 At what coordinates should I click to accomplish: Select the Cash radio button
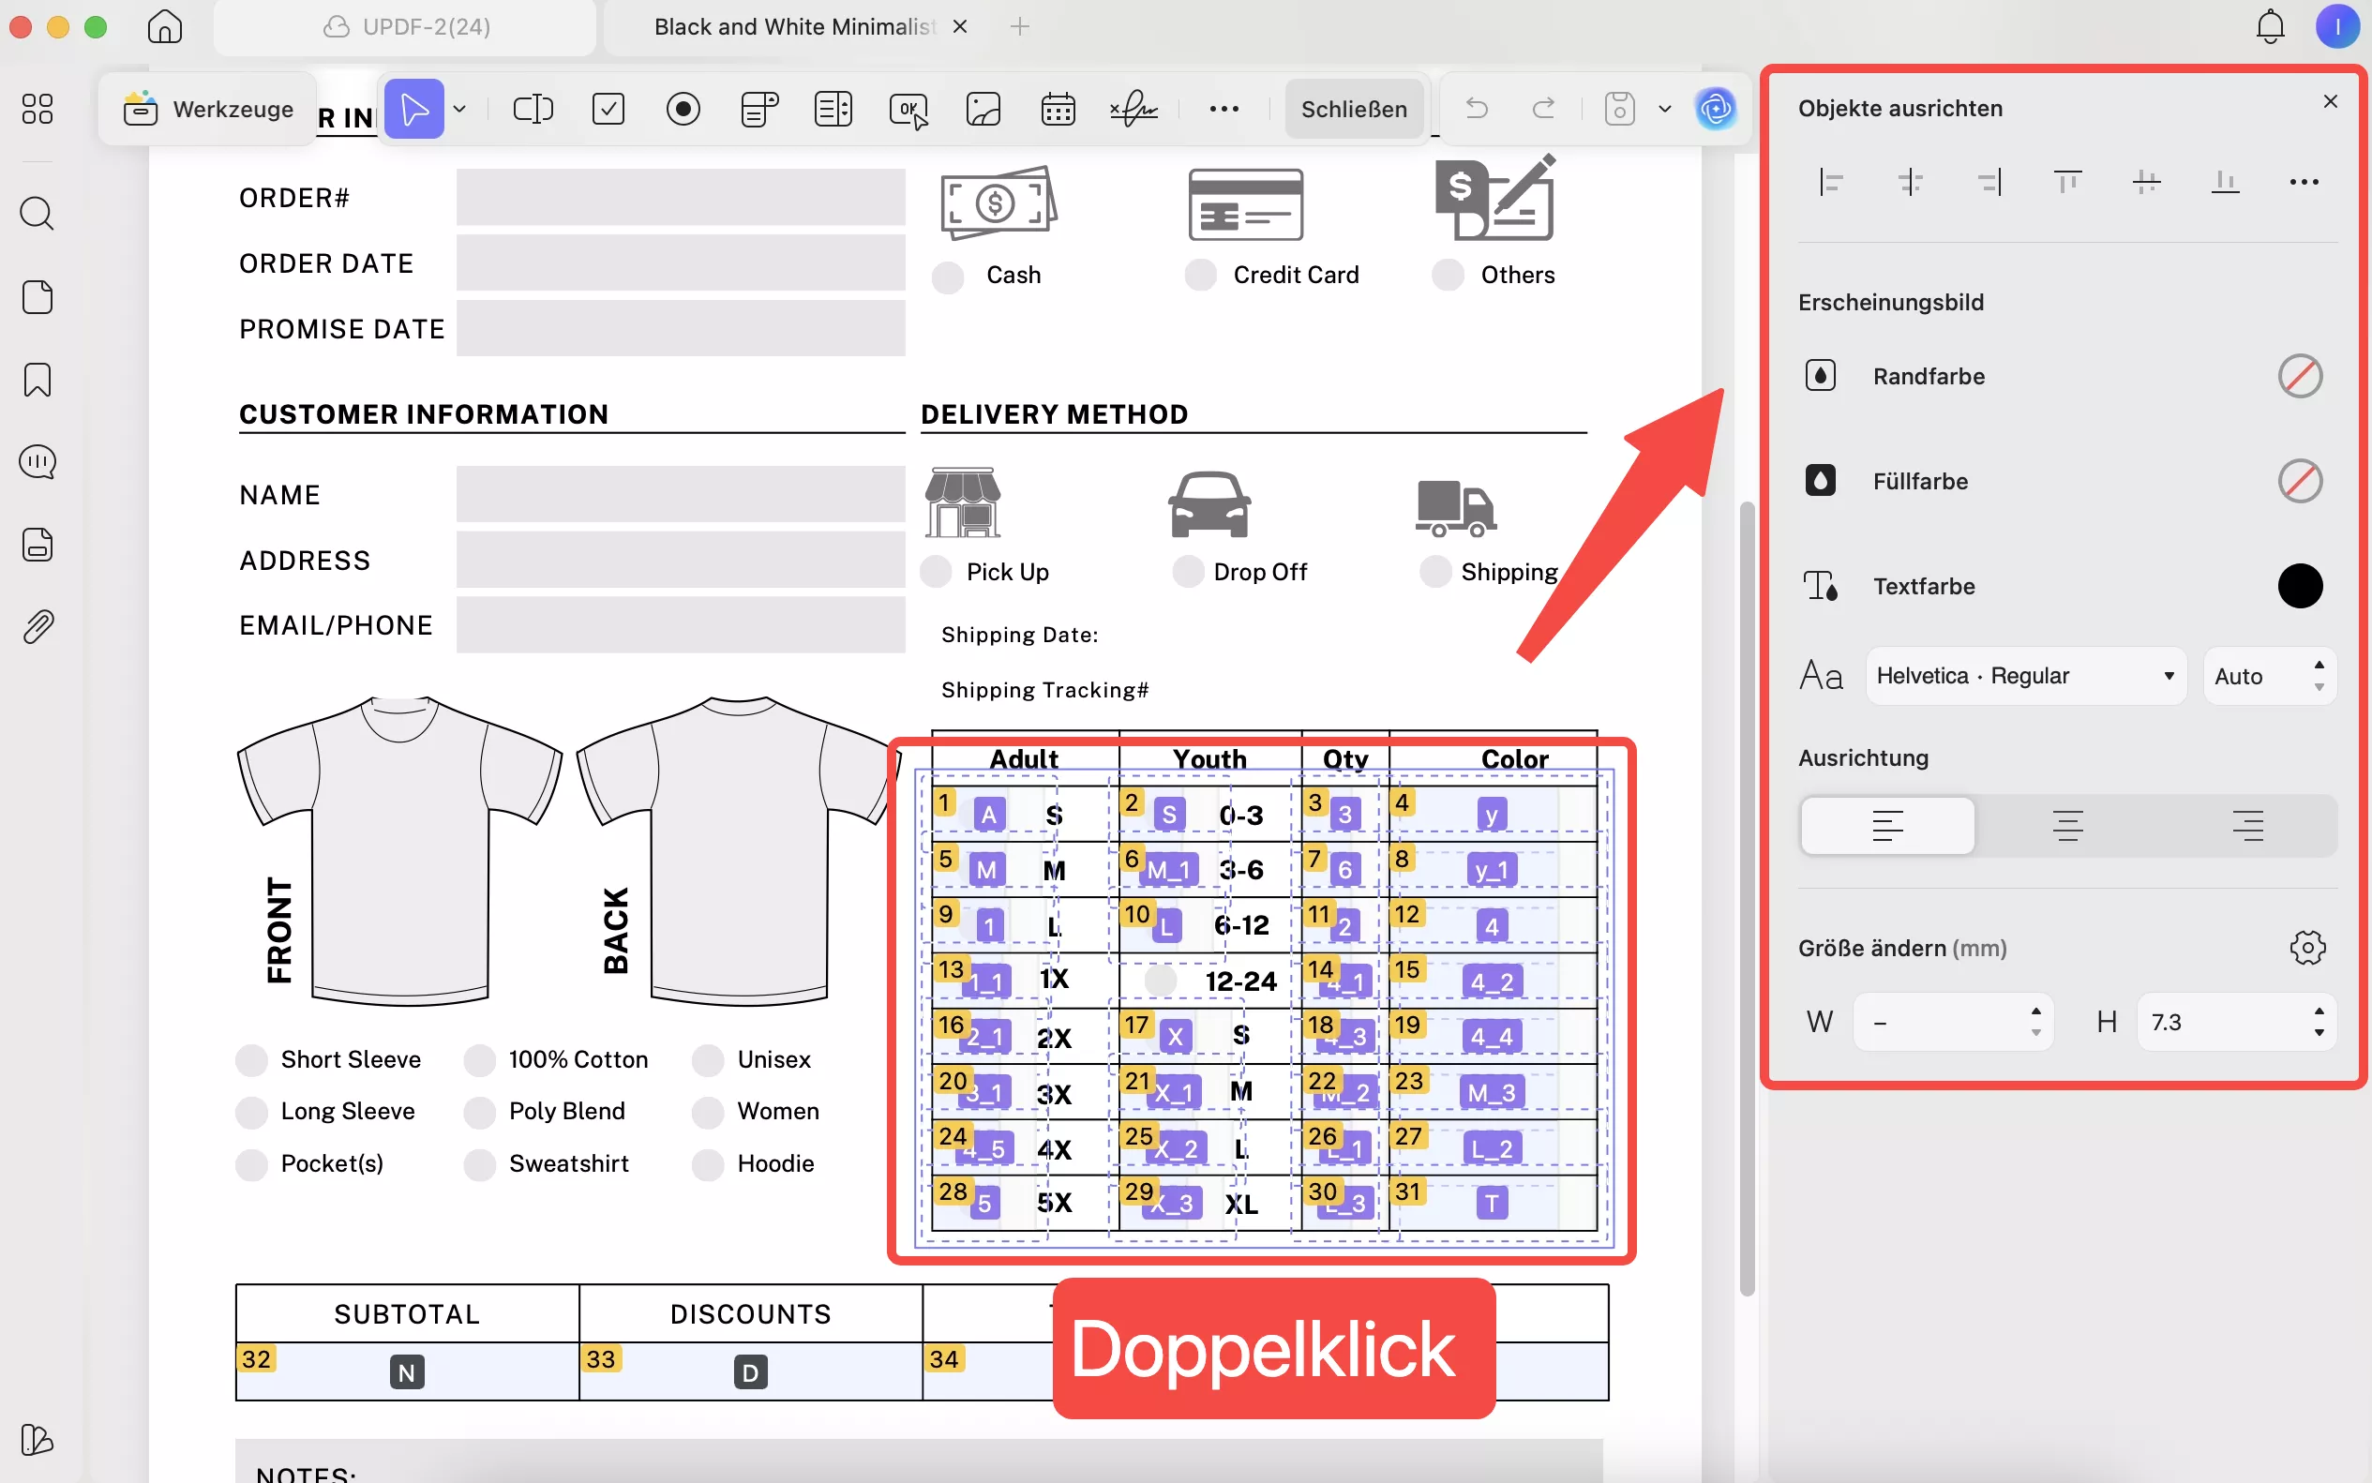coord(948,277)
